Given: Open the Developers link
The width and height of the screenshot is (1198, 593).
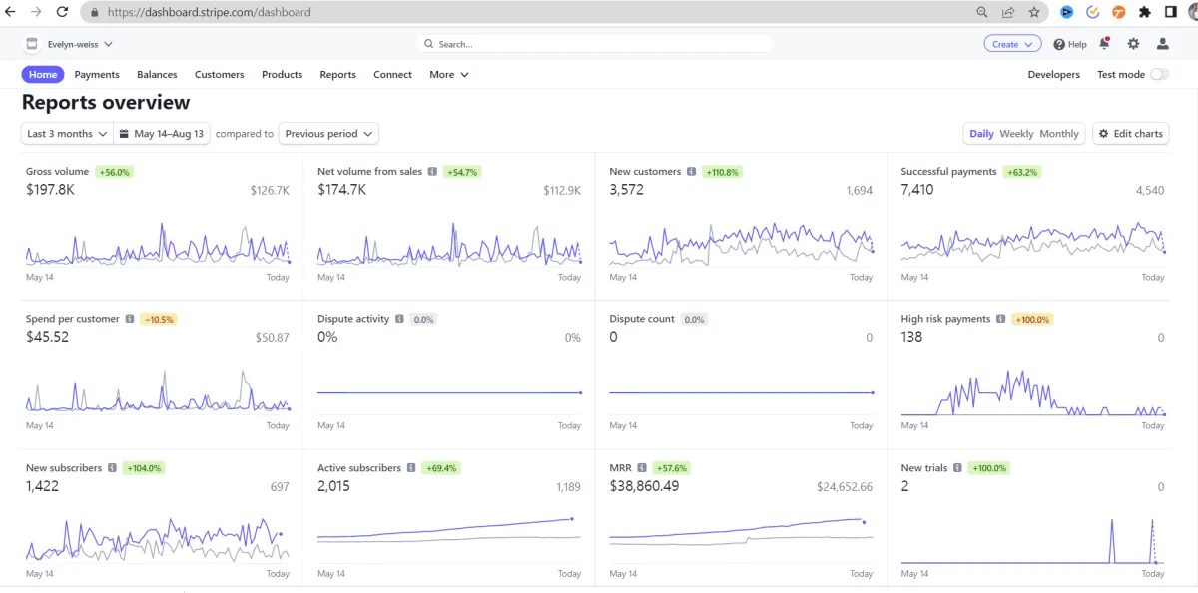Looking at the screenshot, I should click(x=1053, y=75).
